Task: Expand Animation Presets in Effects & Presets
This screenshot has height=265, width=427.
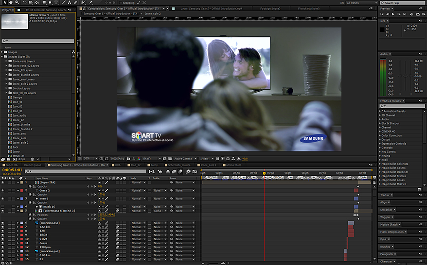Action: click(x=380, y=111)
